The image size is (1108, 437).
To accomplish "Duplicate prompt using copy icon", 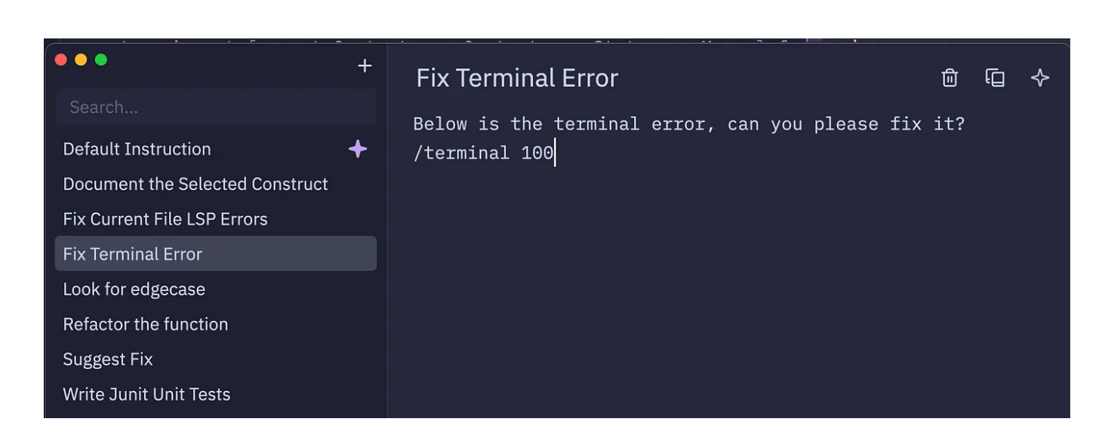I will tap(995, 78).
